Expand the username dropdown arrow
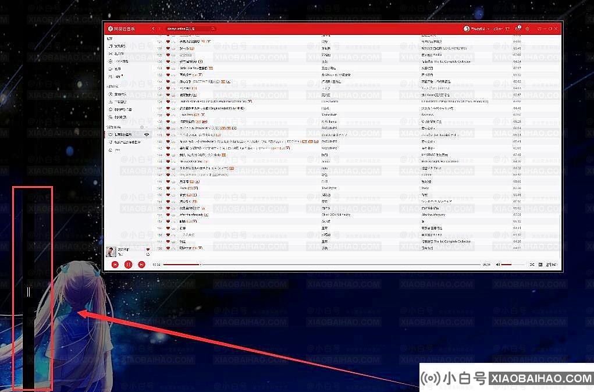The height and width of the screenshot is (392, 594). coord(488,28)
